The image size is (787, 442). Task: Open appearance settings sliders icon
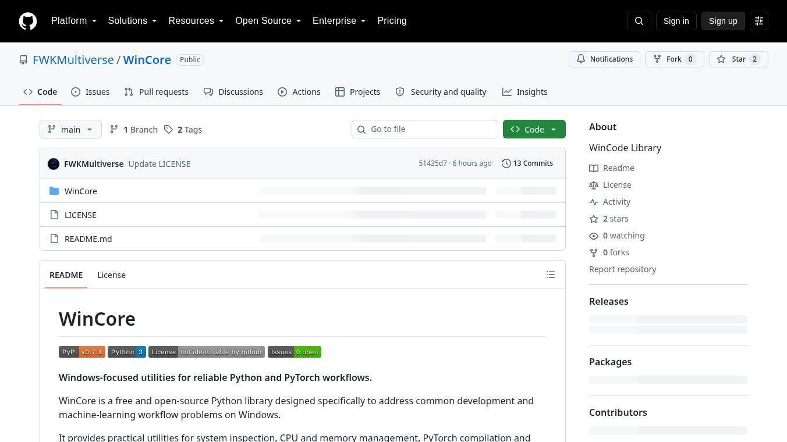(759, 21)
